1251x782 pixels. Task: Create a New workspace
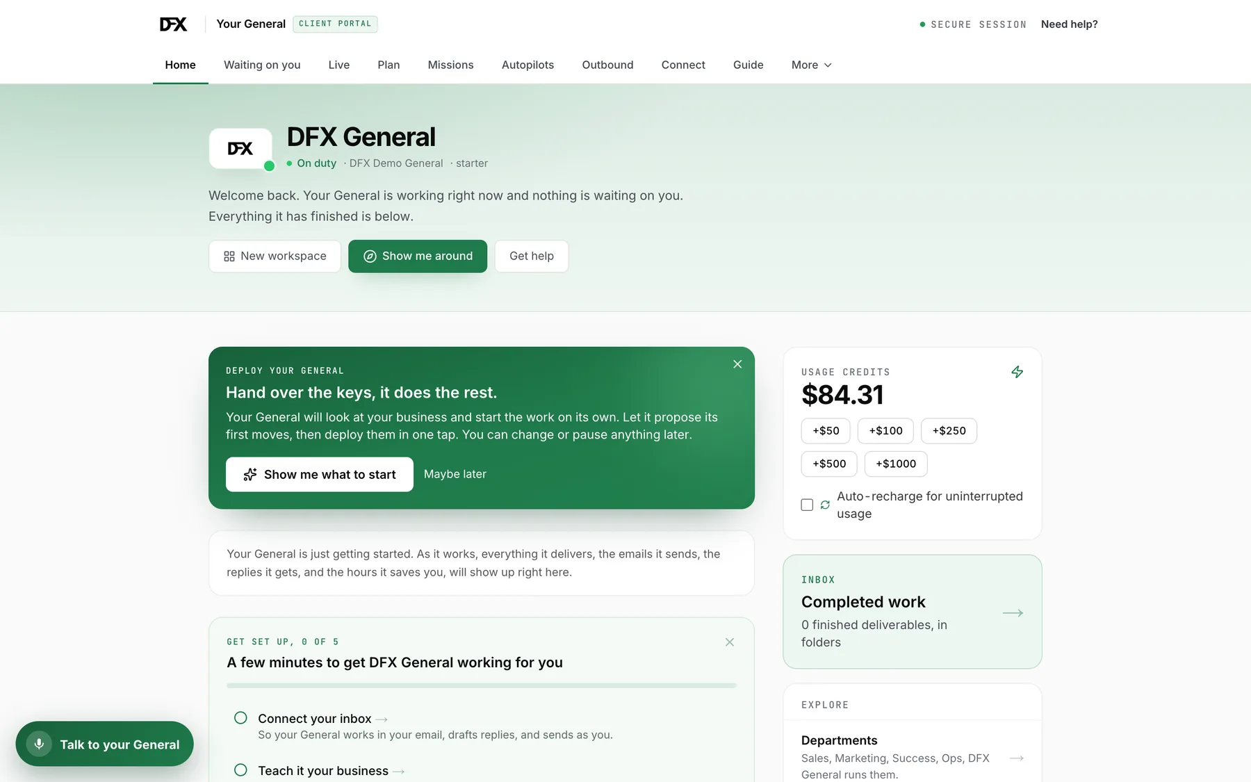275,256
